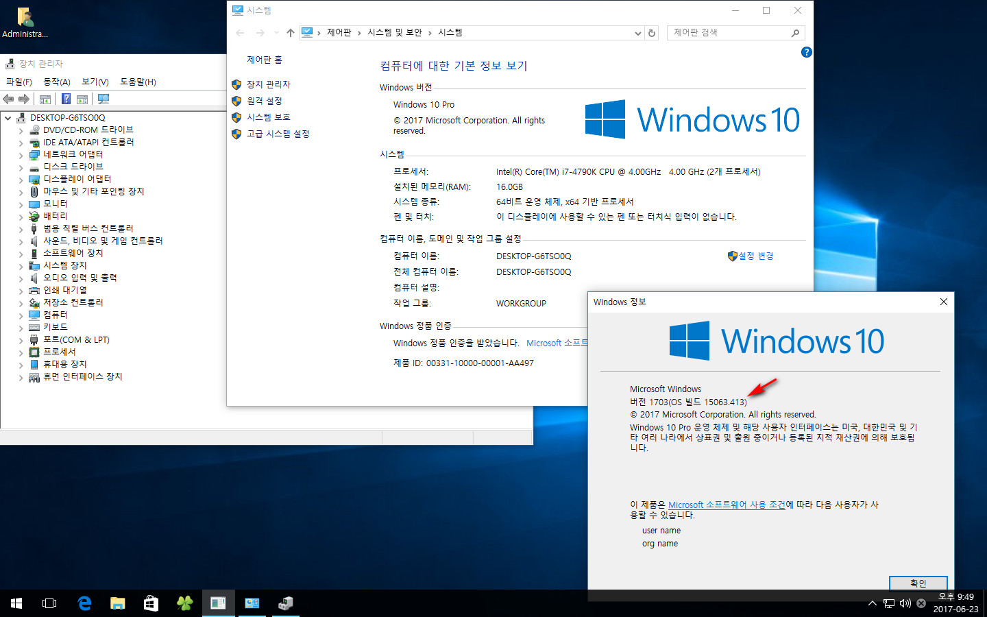Open the 동작(A) menu
This screenshot has height=617, width=987.
(x=57, y=82)
